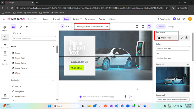The image size is (194, 109).
Task: Click the microphone voice prompt icon
Action: point(125,97)
